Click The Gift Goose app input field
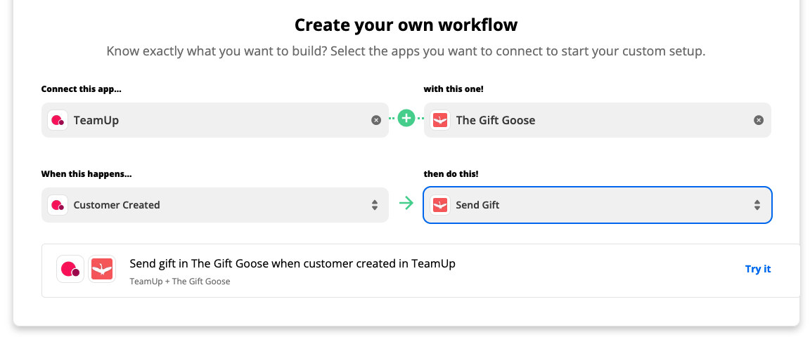The height and width of the screenshot is (337, 810). [598, 120]
